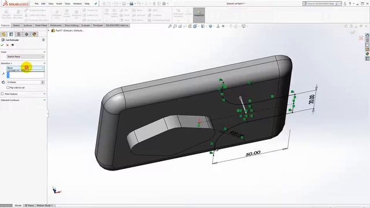Open the Reference Geometry dropdown arrow
Image resolution: width=370 pixels, height=208 pixels.
179,20
